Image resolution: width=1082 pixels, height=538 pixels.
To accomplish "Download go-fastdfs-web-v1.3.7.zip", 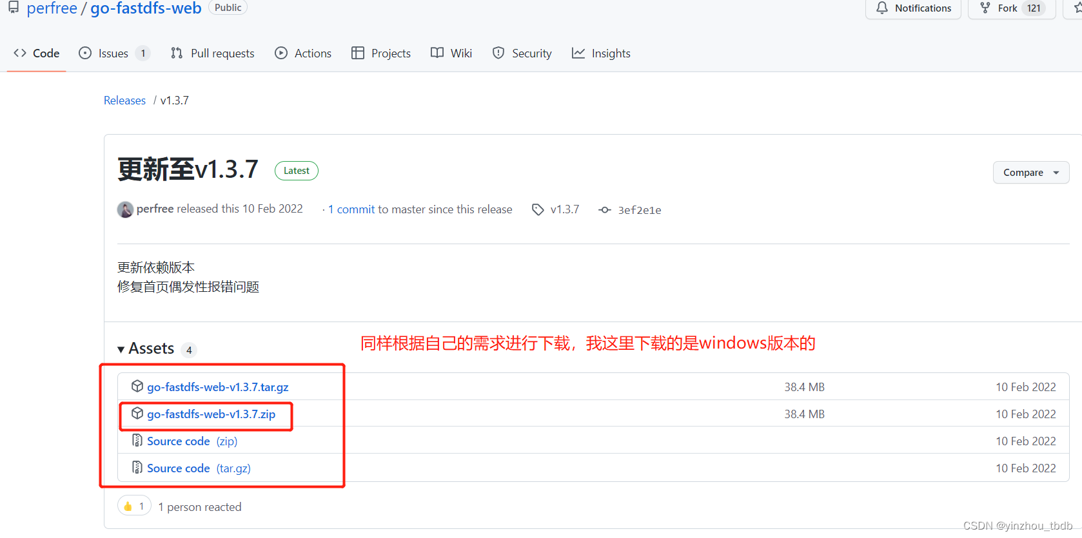I will (x=211, y=414).
